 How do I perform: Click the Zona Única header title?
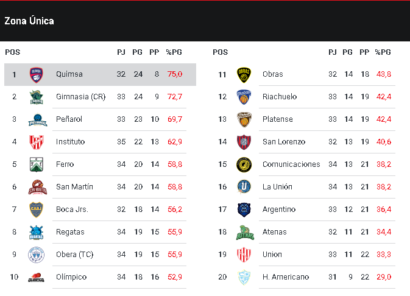(29, 21)
